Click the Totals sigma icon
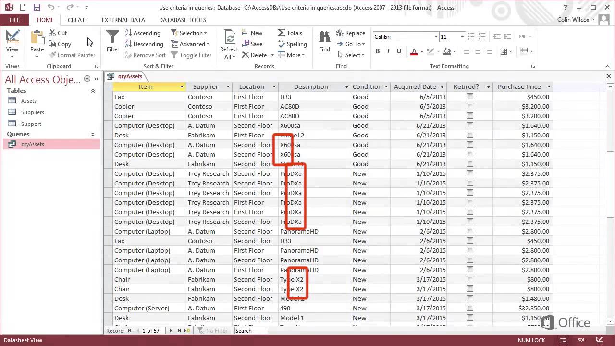The height and width of the screenshot is (346, 615). [281, 33]
